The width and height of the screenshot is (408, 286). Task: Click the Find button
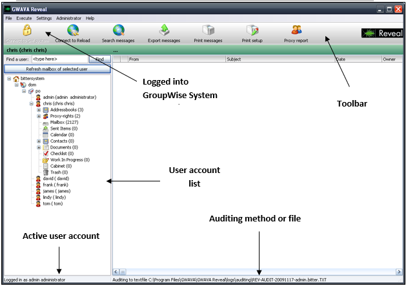(x=100, y=59)
